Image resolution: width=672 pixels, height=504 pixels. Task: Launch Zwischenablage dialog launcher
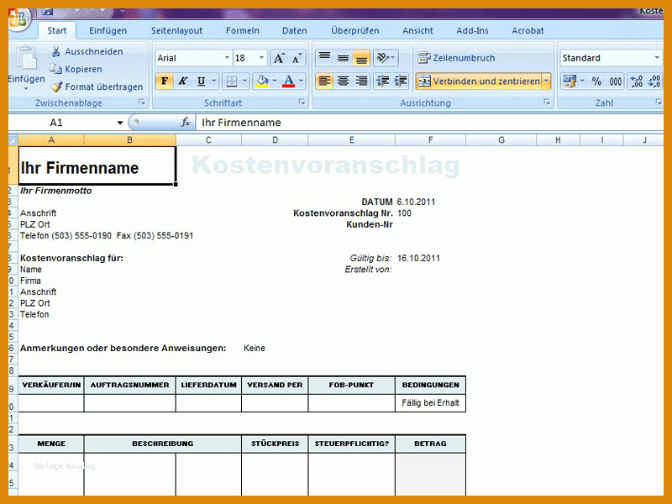click(x=142, y=102)
